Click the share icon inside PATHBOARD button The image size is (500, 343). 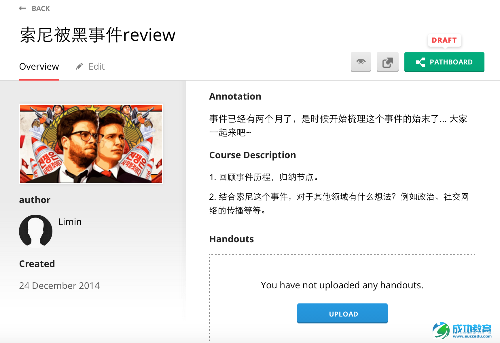coord(420,62)
